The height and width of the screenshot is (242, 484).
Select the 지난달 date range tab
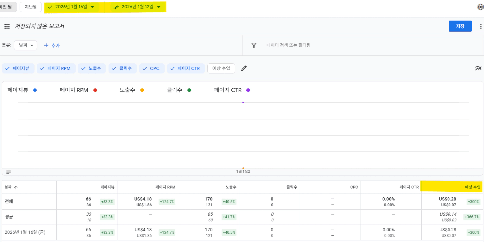31,7
